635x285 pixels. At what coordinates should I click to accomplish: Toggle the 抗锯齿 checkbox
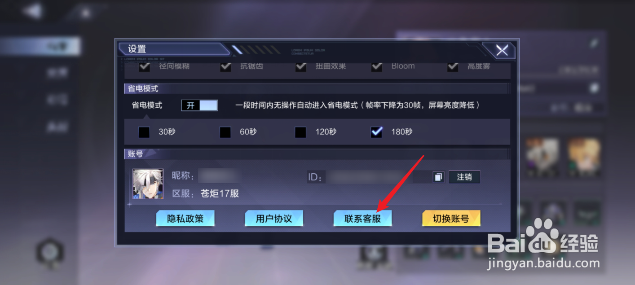pyautogui.click(x=225, y=66)
